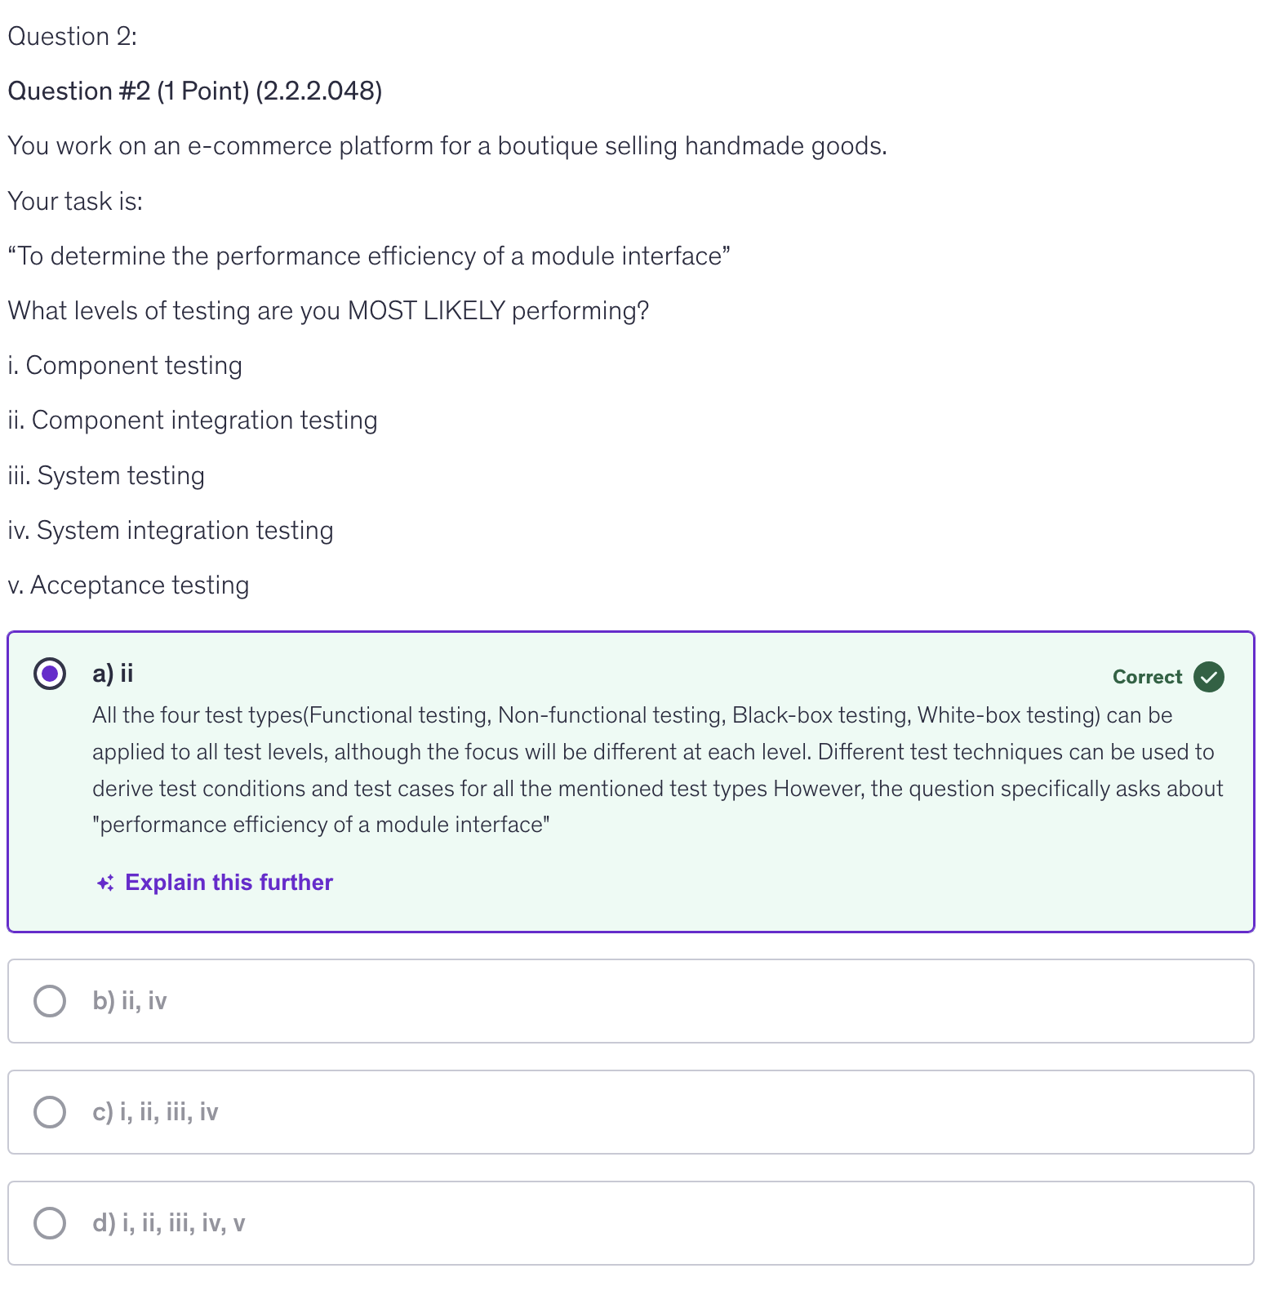Click the 'Question #2 (1 Point) (2.2.2.048)' title

[x=195, y=91]
